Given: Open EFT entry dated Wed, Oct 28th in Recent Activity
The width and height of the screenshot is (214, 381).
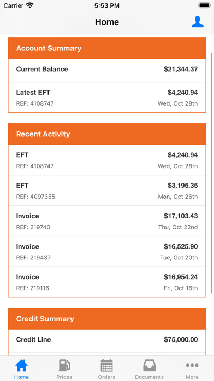Looking at the screenshot, I should click(x=107, y=160).
